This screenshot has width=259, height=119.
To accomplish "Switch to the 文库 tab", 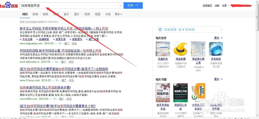I will click(x=108, y=14).
